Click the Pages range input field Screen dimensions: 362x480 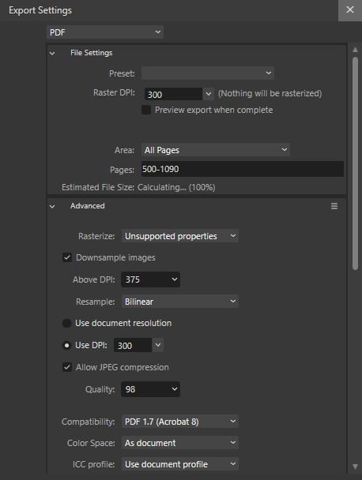242,169
